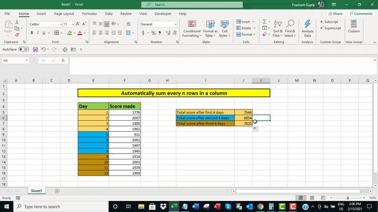Toggle bold formatting
Viewport: 378px width, 212px height.
[x=31, y=33]
